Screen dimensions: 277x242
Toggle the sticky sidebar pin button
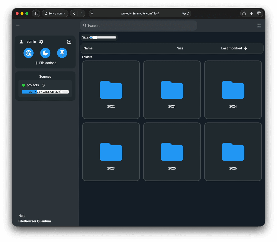tap(62, 53)
